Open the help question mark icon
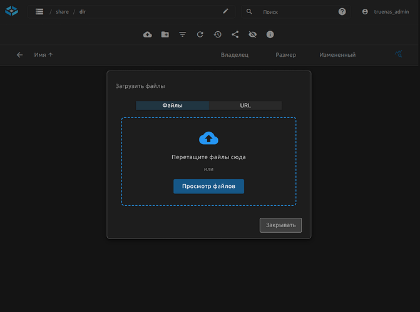 (x=342, y=11)
